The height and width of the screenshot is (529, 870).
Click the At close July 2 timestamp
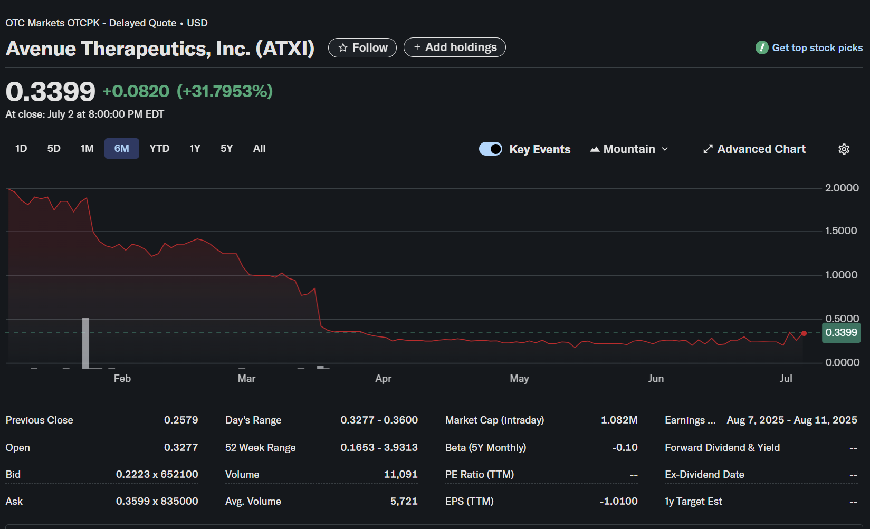tap(85, 114)
